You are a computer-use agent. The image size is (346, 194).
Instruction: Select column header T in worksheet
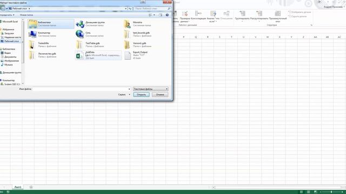pos(231,37)
